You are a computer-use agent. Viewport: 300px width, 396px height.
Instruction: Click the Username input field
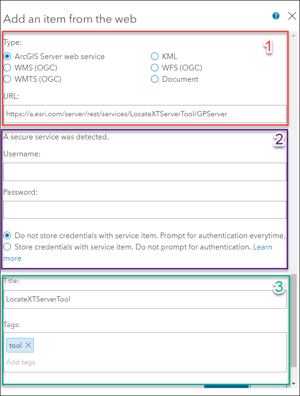click(x=142, y=171)
